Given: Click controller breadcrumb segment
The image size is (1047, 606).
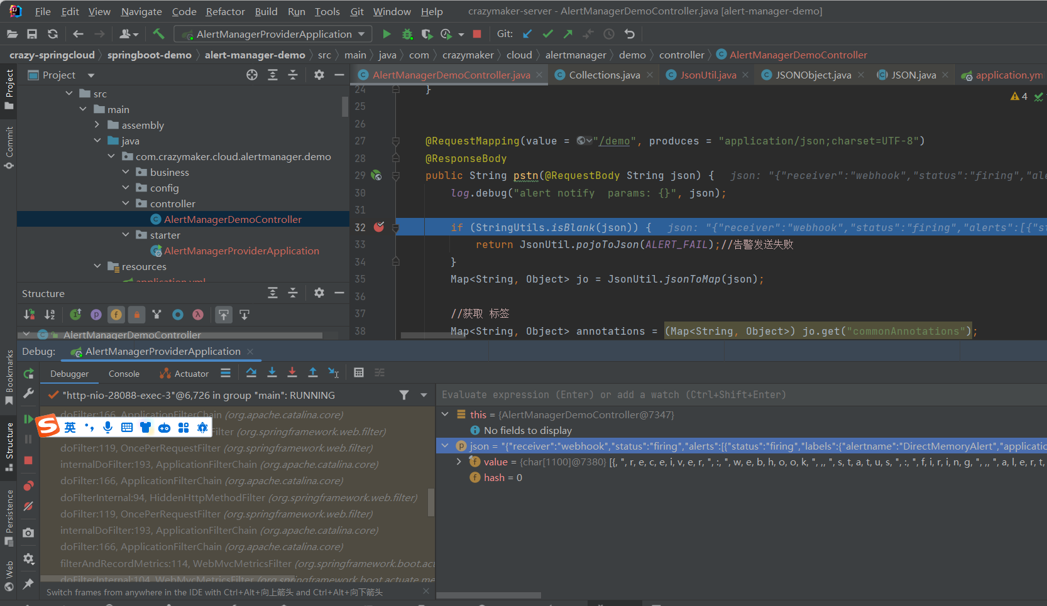Looking at the screenshot, I should point(681,55).
